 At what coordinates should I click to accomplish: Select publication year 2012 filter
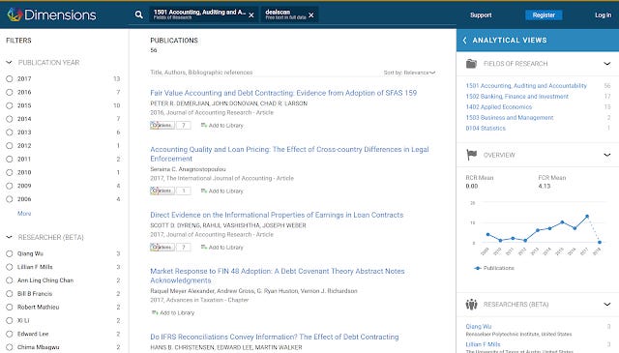[10, 146]
